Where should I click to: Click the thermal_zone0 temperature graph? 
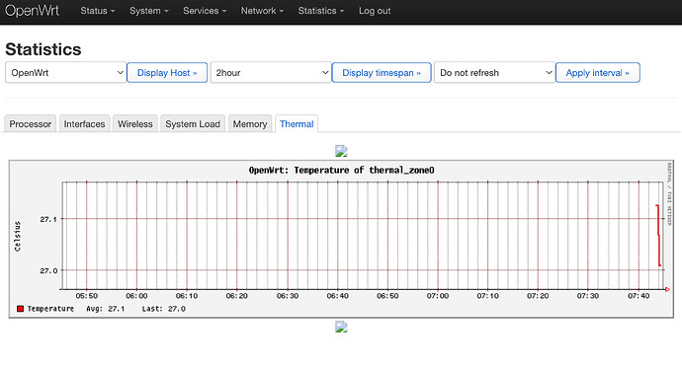(341, 239)
